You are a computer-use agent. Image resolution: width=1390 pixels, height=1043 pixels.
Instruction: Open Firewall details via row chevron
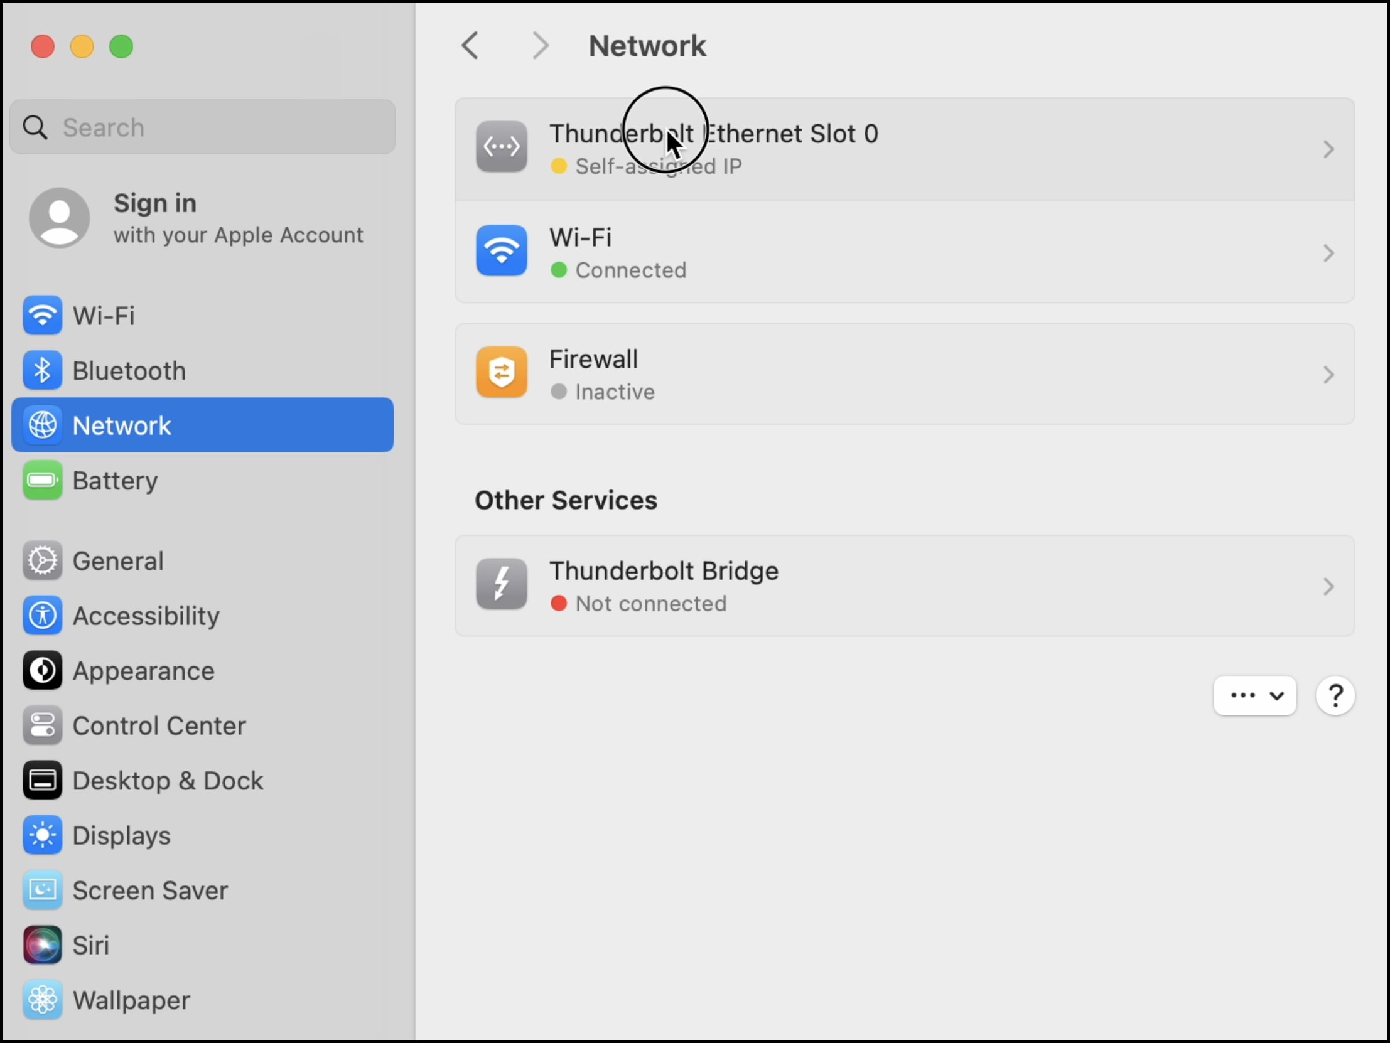[x=1328, y=375]
